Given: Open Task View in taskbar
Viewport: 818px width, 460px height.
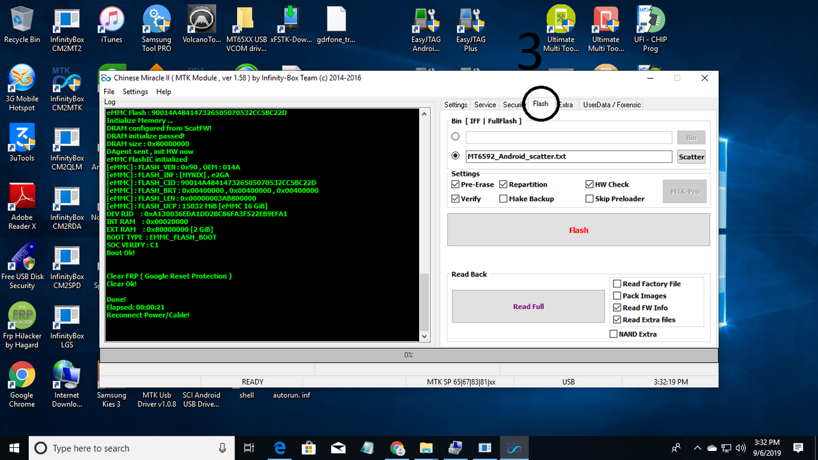Looking at the screenshot, I should pos(249,448).
